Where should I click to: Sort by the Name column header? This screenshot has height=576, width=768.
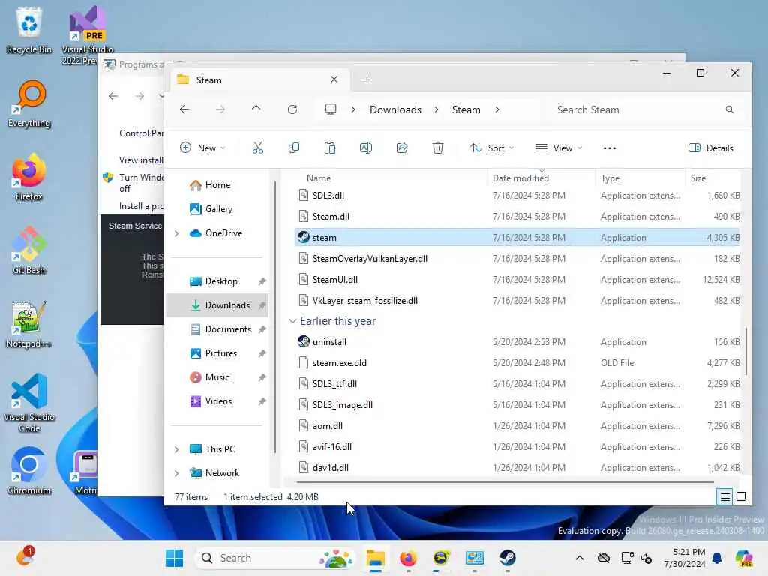click(x=318, y=178)
